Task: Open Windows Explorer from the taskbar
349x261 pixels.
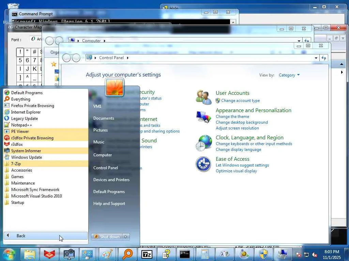Action: 30,254
